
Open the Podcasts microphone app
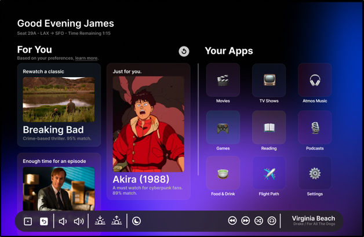[x=315, y=127]
